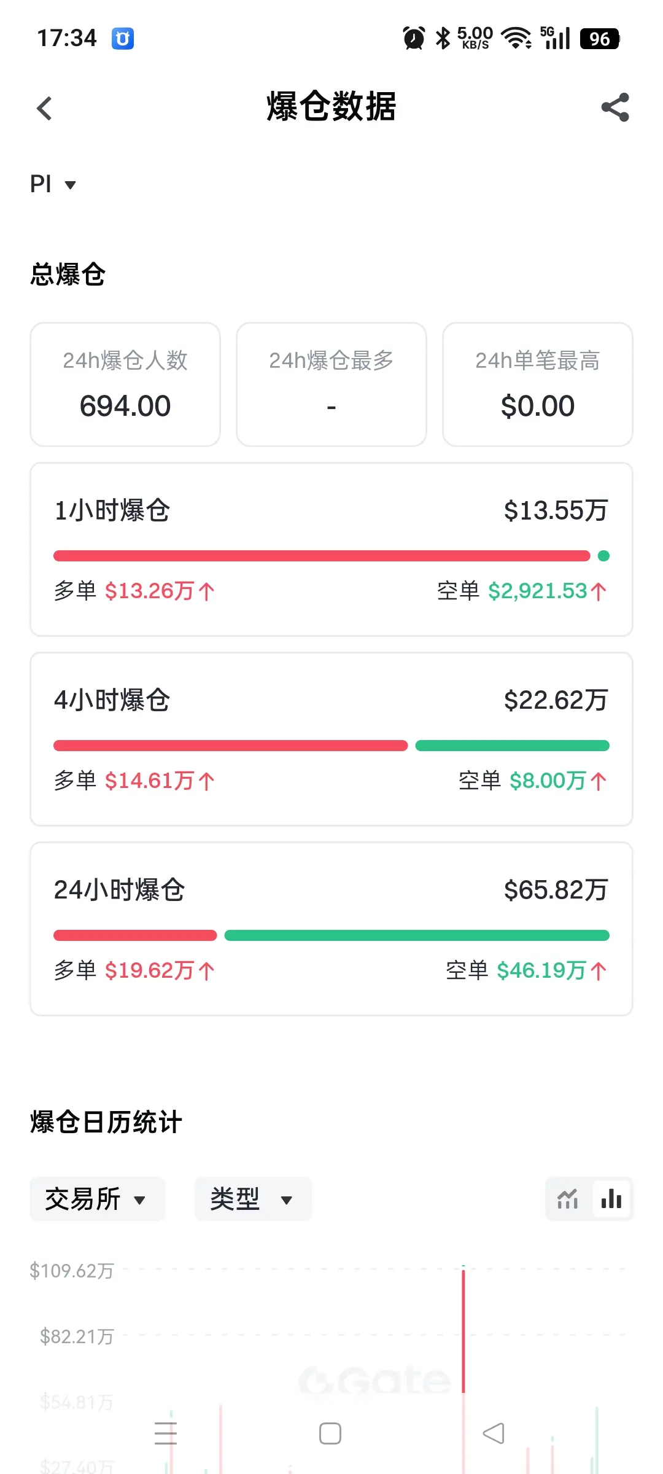
Task: Expand the 交易所 exchange filter
Action: (97, 1199)
